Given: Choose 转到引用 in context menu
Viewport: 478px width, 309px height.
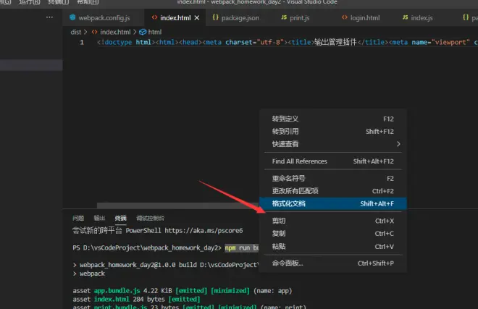Looking at the screenshot, I should tap(333, 131).
